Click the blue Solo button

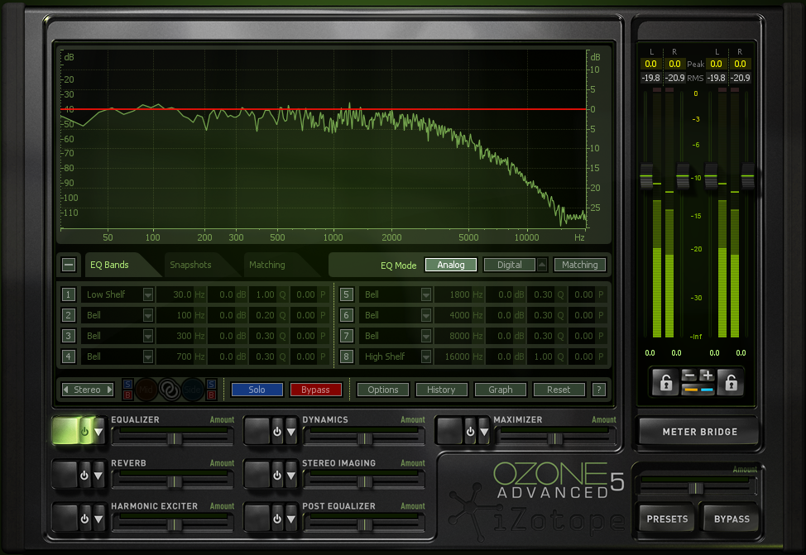click(257, 390)
